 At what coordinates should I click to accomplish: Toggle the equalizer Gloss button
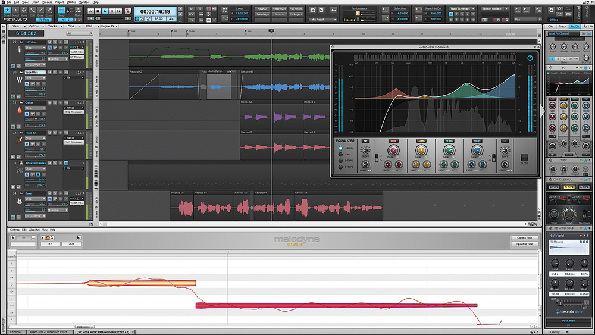524,158
